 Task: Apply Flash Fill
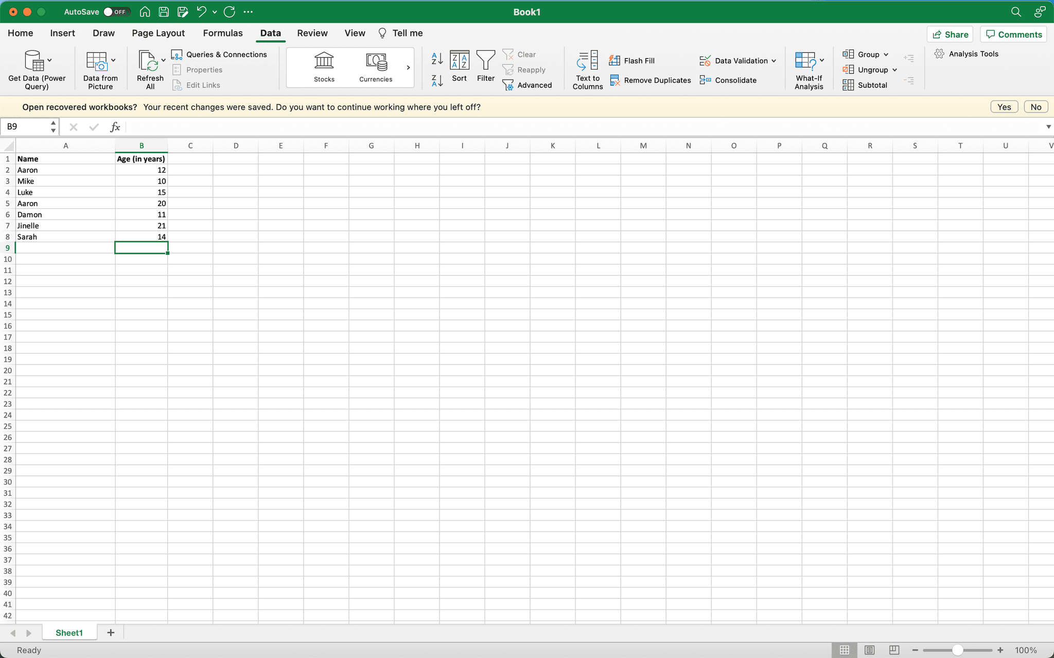tap(632, 60)
